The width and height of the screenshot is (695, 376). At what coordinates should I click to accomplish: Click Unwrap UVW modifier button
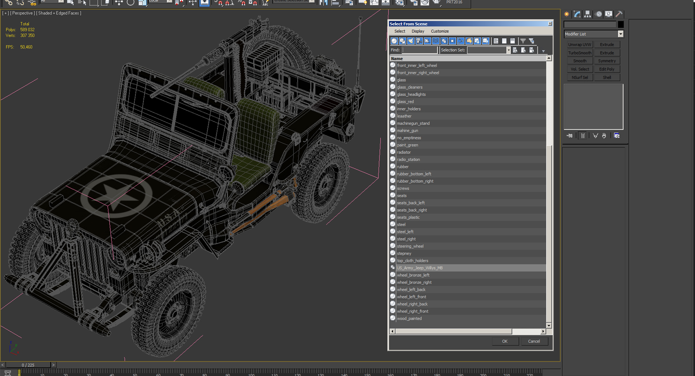(580, 45)
